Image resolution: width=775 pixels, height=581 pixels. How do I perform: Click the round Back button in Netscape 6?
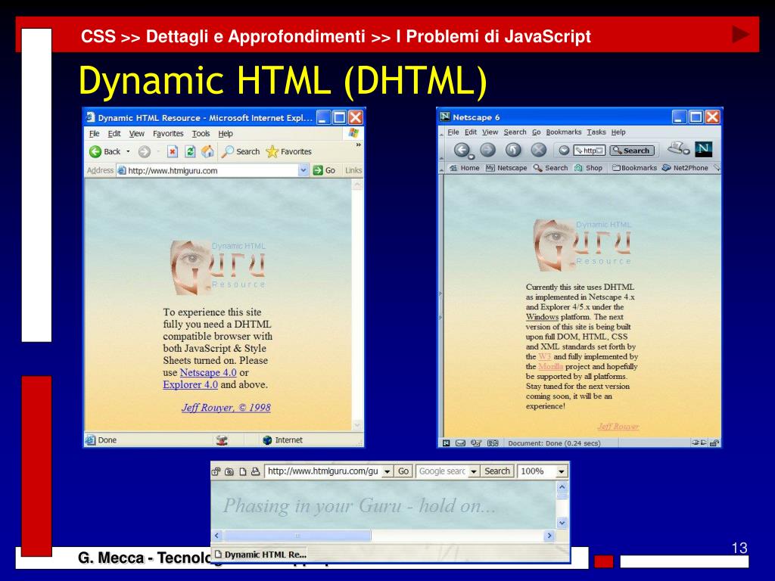(x=462, y=150)
